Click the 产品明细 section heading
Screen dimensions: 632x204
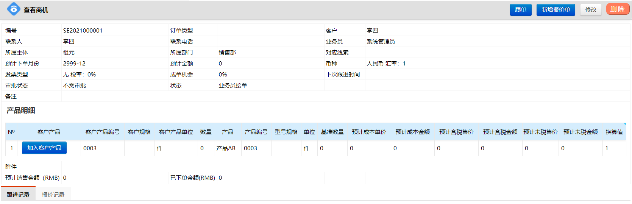click(21, 111)
